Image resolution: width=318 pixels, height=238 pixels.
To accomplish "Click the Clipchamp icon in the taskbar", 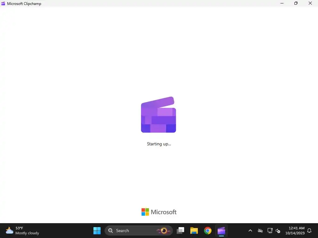I will click(x=221, y=231).
